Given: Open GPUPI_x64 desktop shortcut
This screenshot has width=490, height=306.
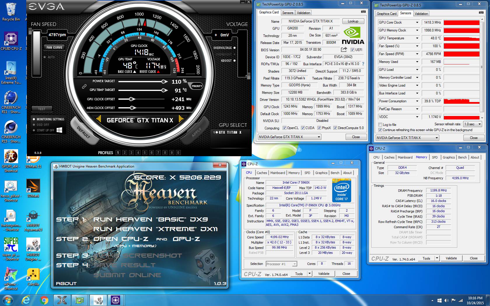Looking at the screenshot, I should (11, 161).
